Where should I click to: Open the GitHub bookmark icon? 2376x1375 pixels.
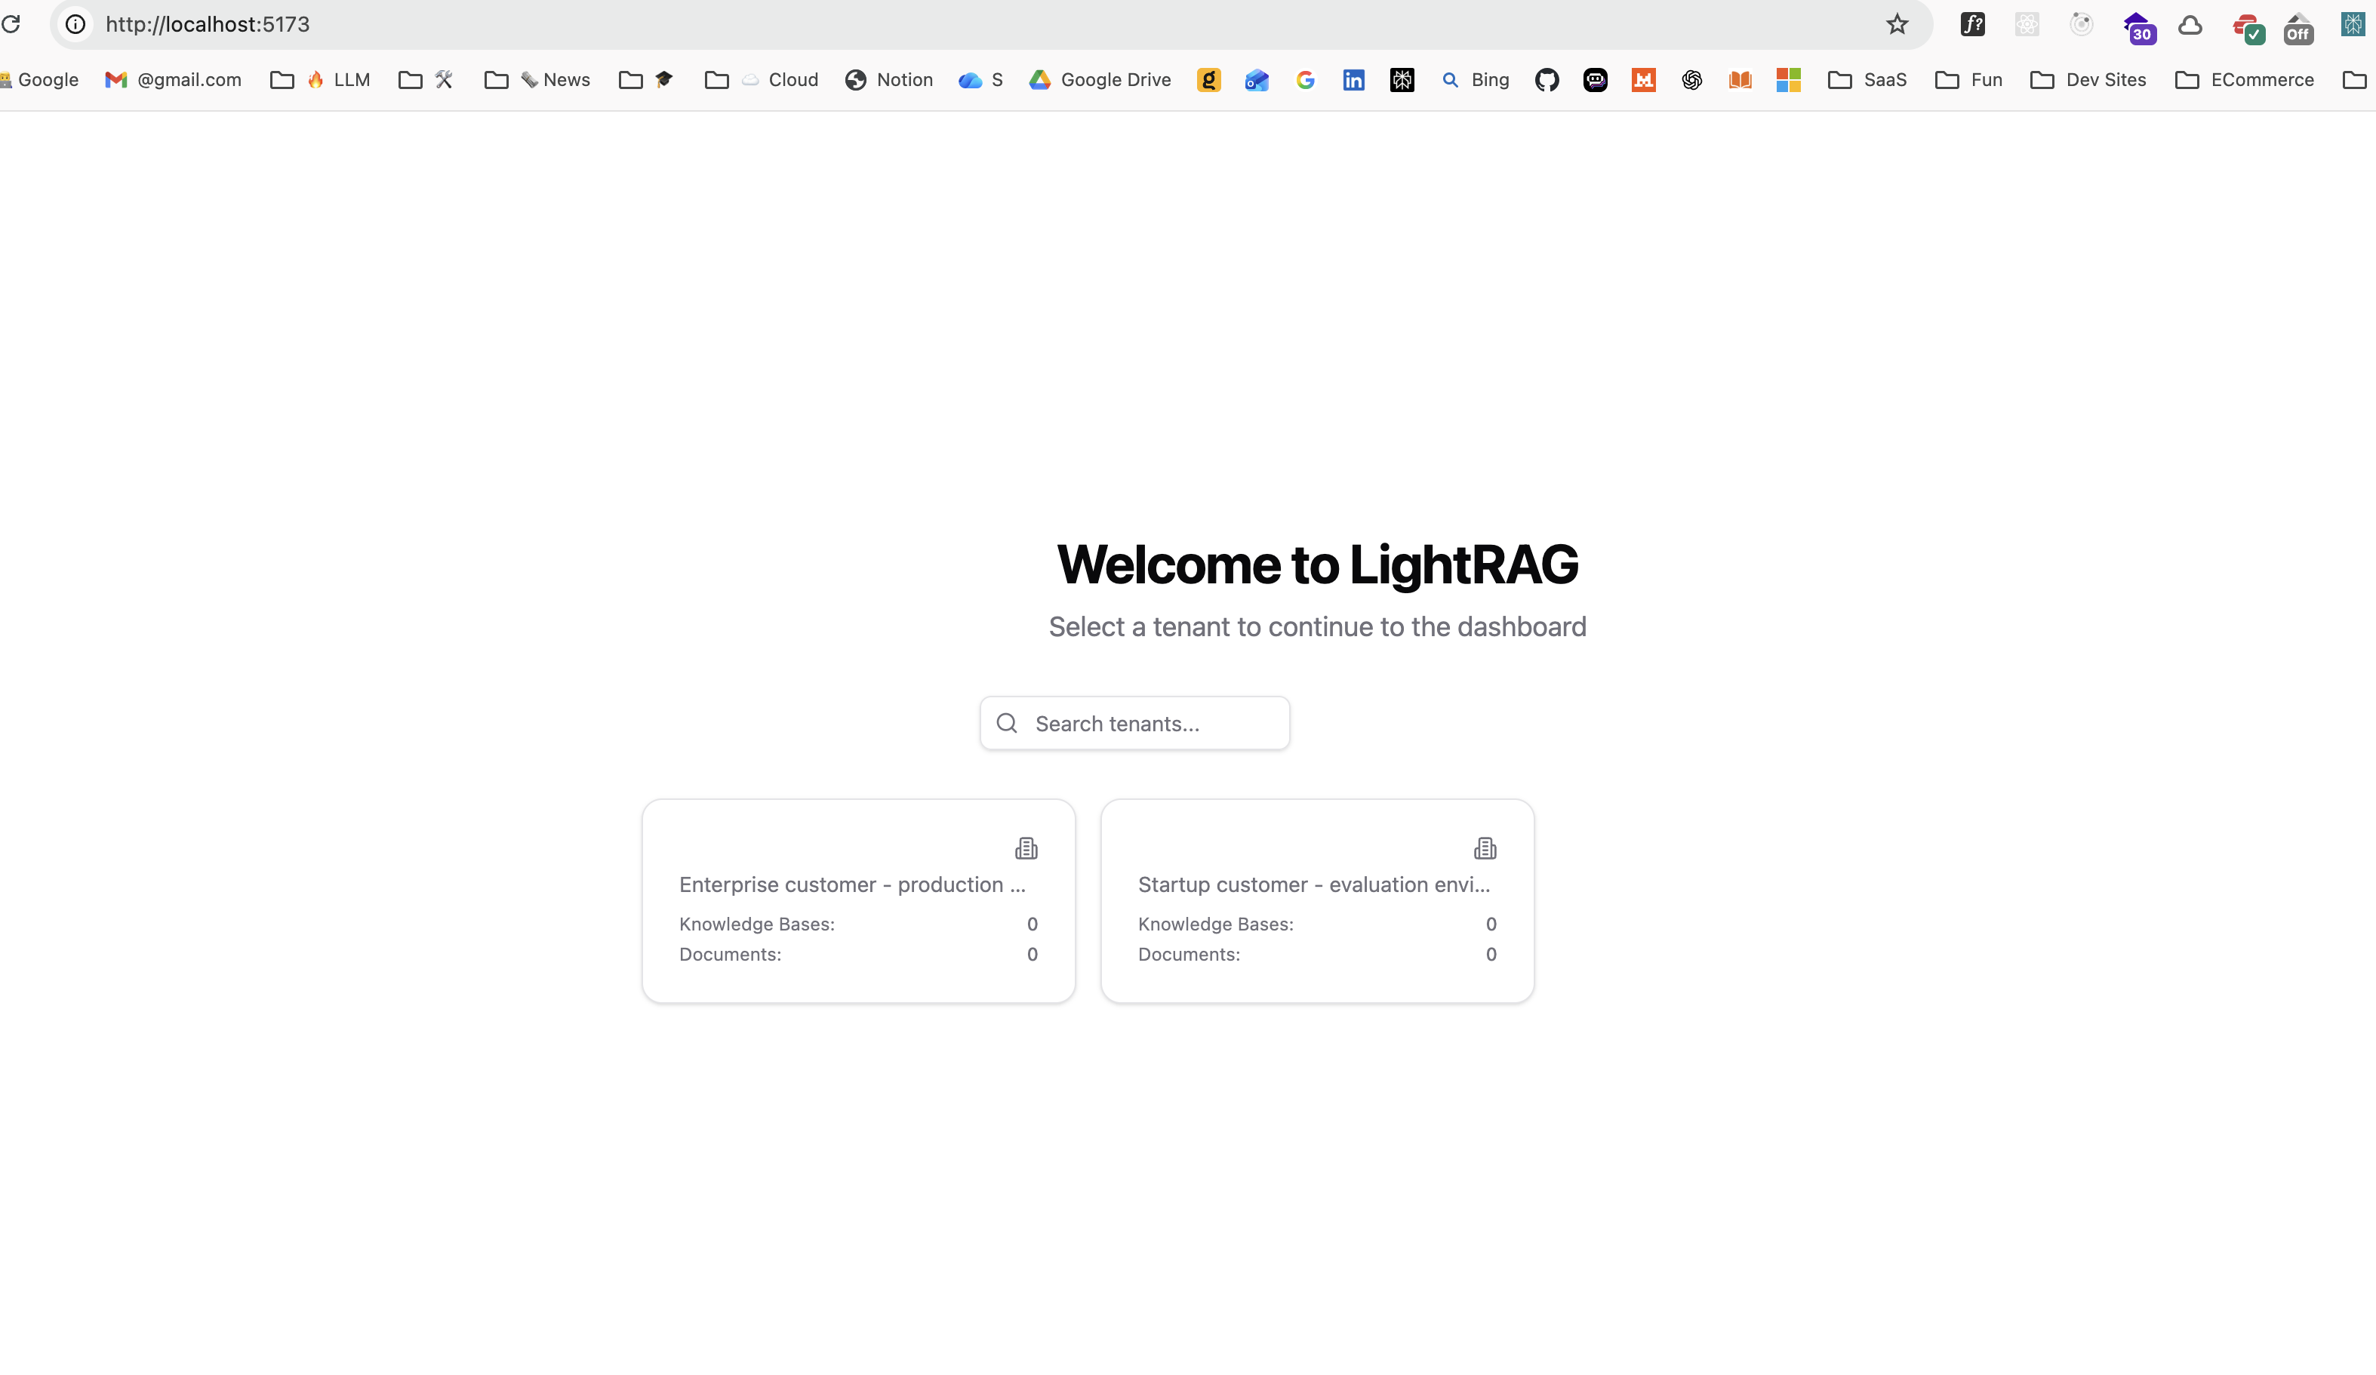pyautogui.click(x=1547, y=80)
